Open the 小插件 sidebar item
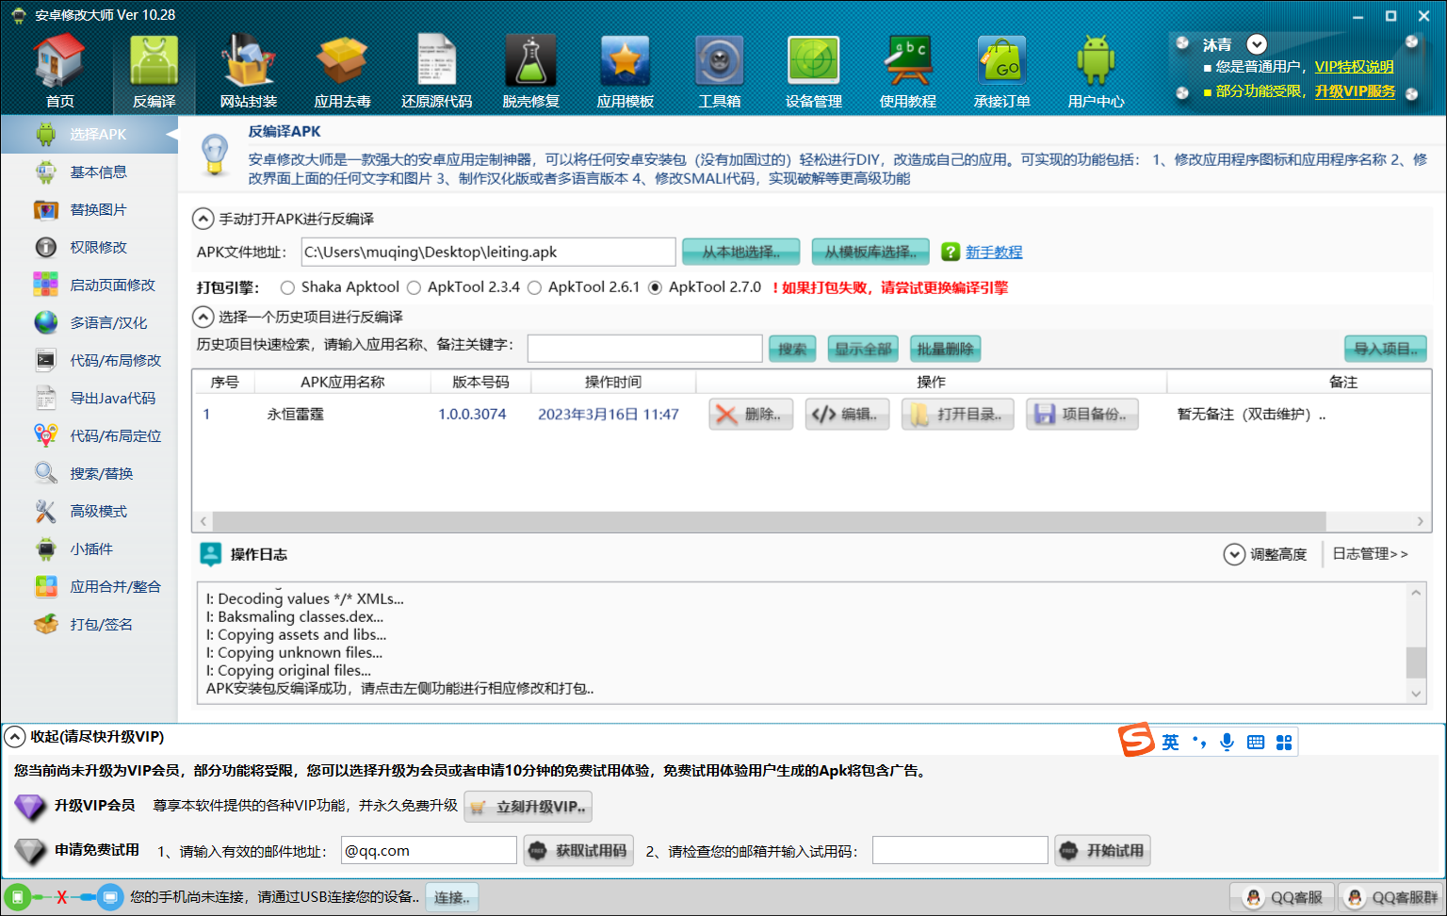 tap(89, 548)
